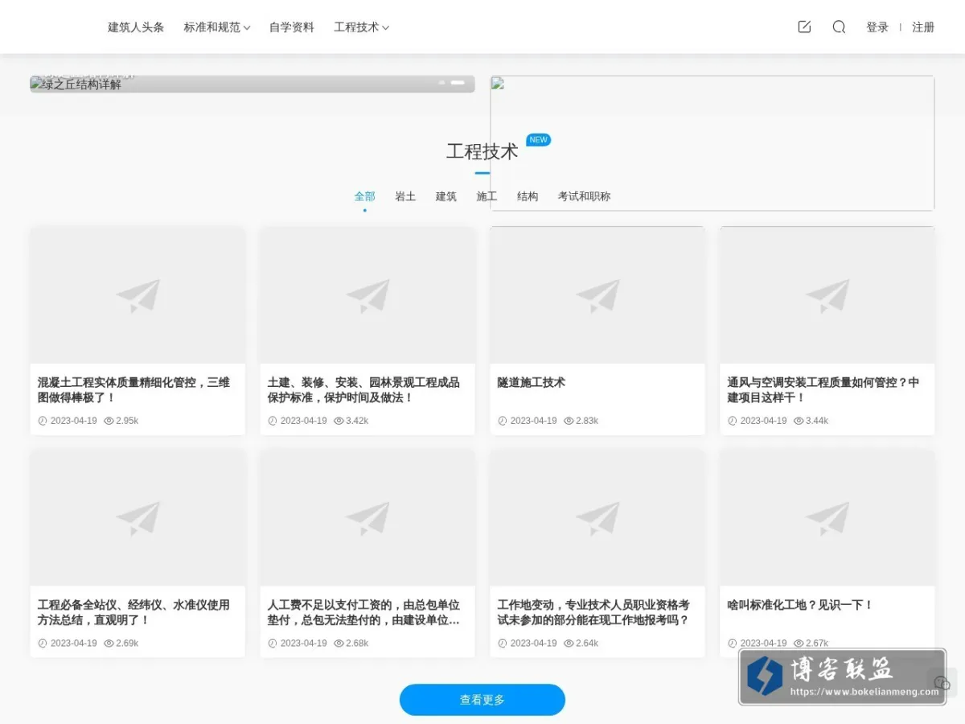Viewport: 965px width, 724px height.
Task: Click thumbnail of 混凝土工程实体质量 article
Action: (138, 295)
